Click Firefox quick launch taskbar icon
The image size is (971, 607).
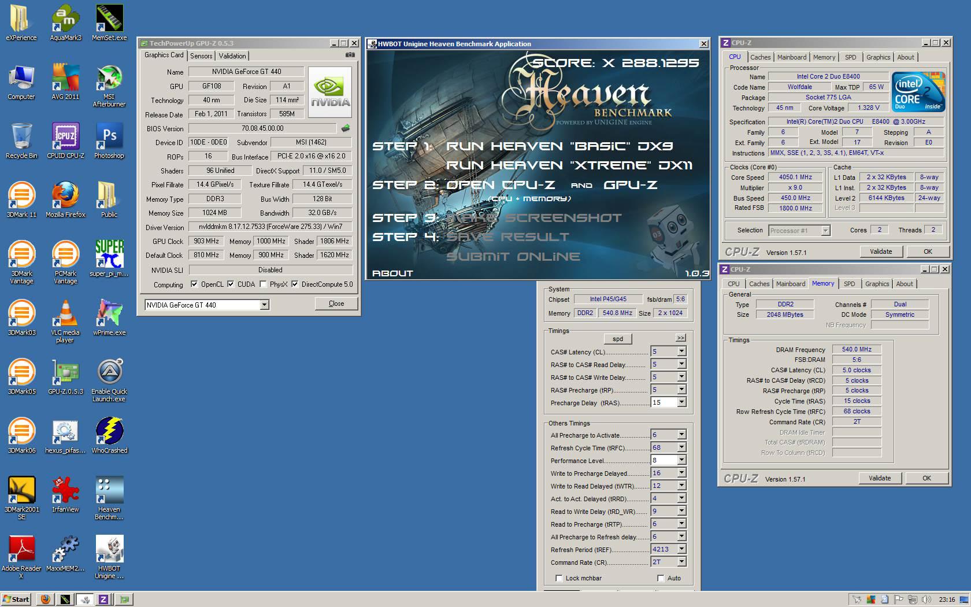[45, 599]
